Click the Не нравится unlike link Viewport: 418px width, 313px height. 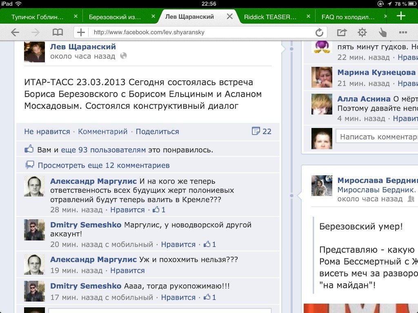[47, 132]
